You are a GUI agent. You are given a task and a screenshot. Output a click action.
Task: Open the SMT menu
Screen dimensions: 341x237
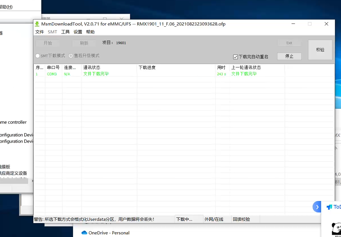(52, 32)
